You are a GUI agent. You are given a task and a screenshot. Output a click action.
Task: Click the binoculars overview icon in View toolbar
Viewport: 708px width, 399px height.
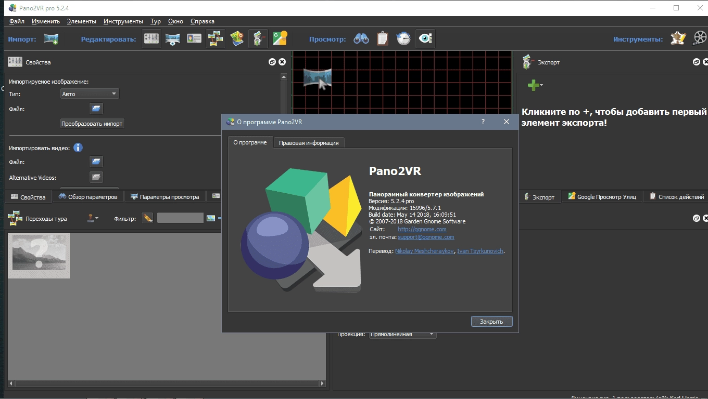coord(361,39)
